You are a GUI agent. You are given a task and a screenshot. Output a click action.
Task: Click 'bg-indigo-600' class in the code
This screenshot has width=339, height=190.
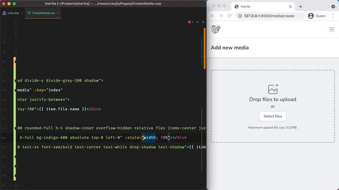[x=52, y=137]
